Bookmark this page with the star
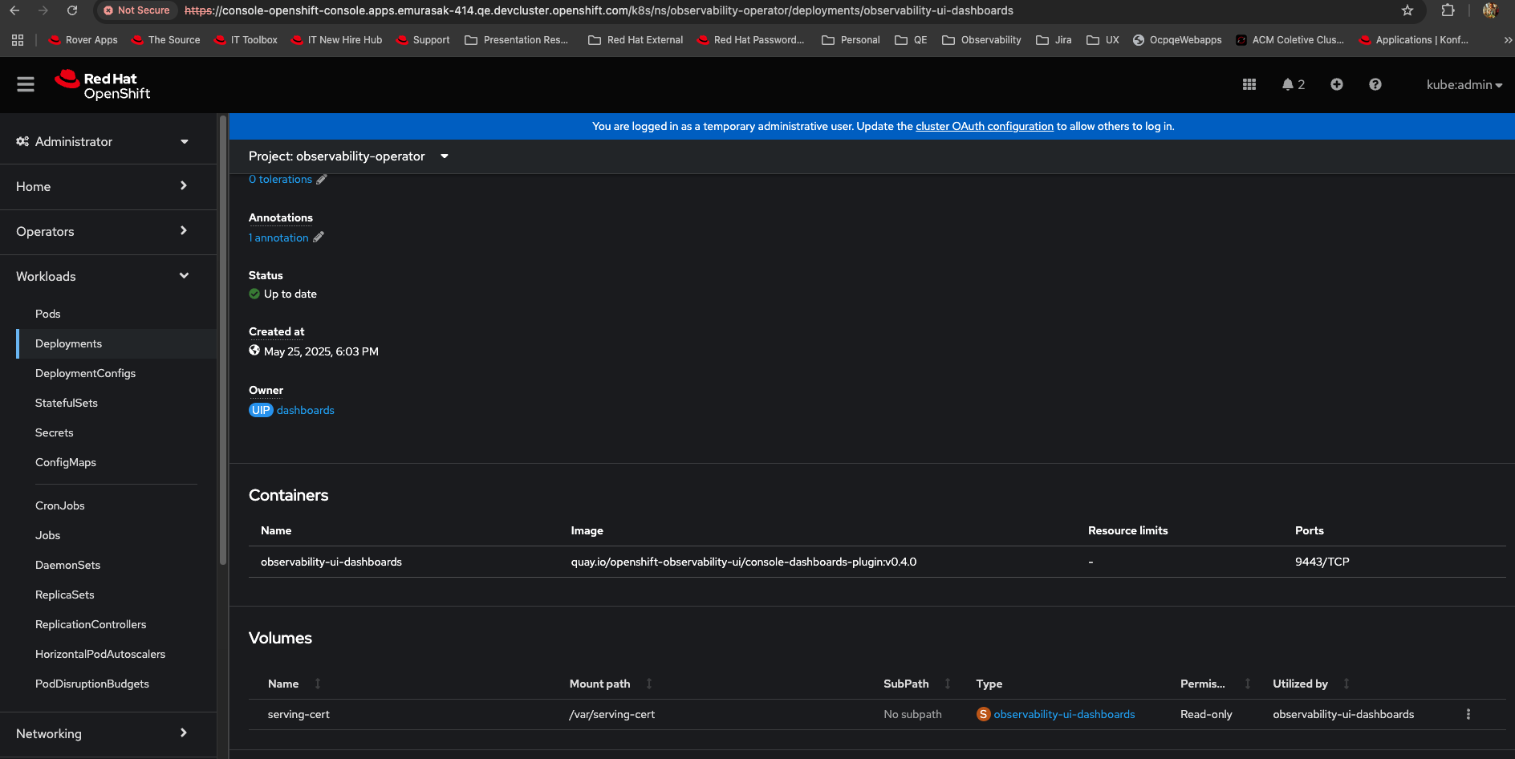 [x=1407, y=10]
